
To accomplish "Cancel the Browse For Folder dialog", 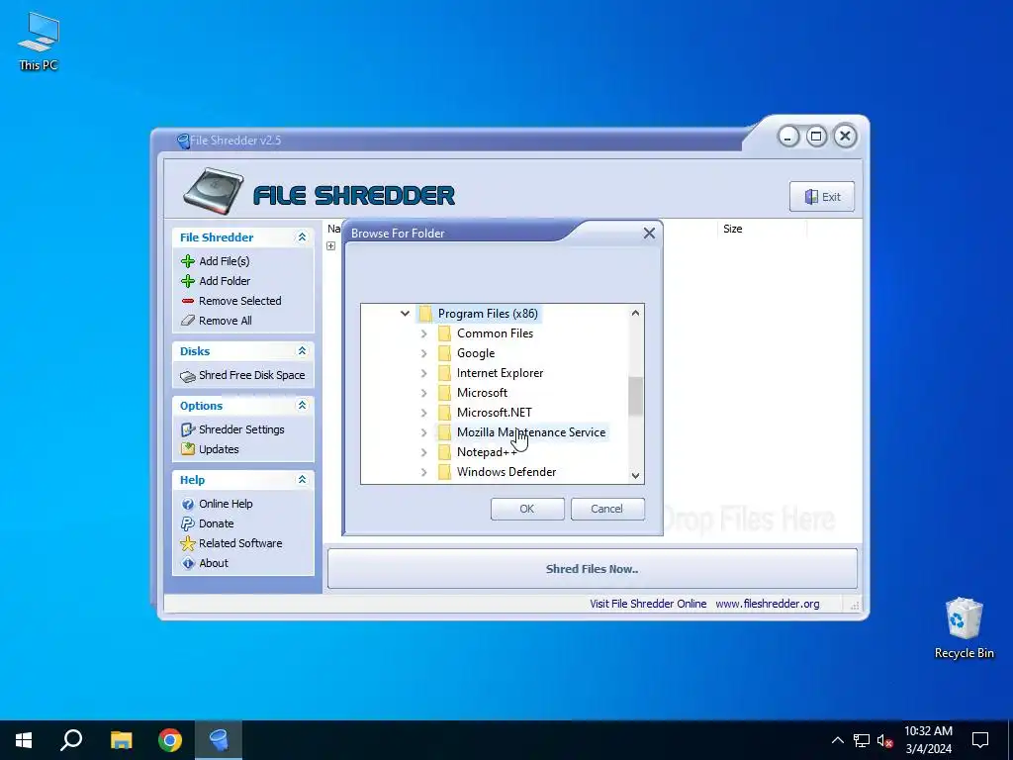I will point(607,509).
